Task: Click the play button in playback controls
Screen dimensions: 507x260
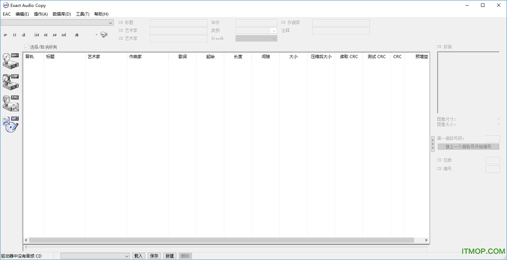Action: pyautogui.click(x=6, y=35)
